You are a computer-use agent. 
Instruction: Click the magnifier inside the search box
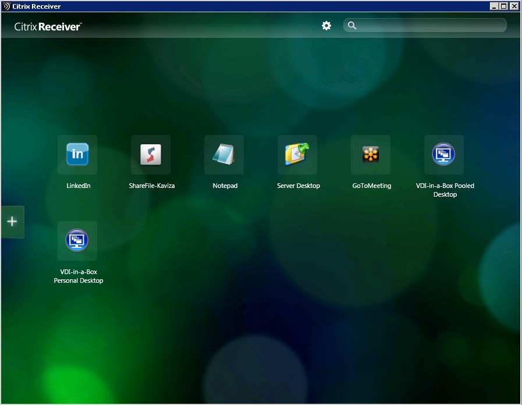pos(352,26)
